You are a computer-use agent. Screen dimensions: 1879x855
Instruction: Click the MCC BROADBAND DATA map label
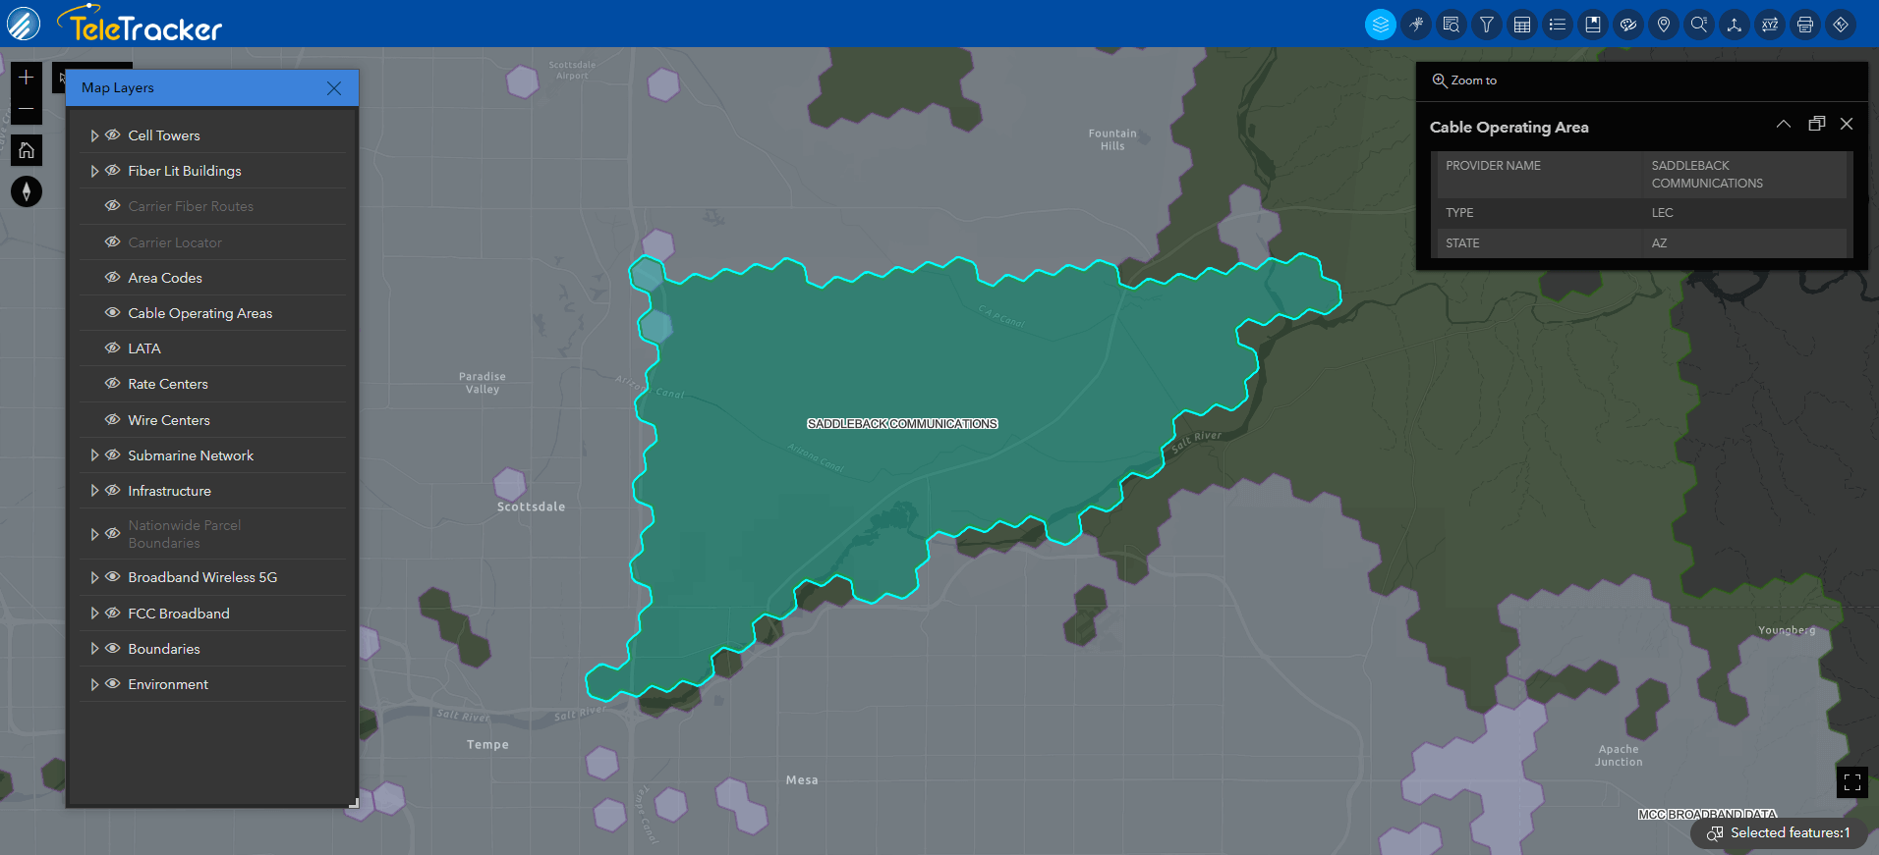coord(1707,814)
